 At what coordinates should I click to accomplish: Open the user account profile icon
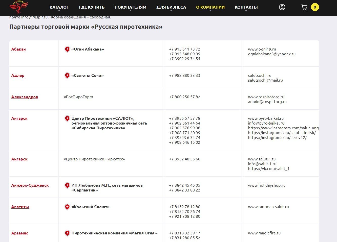pyautogui.click(x=282, y=7)
